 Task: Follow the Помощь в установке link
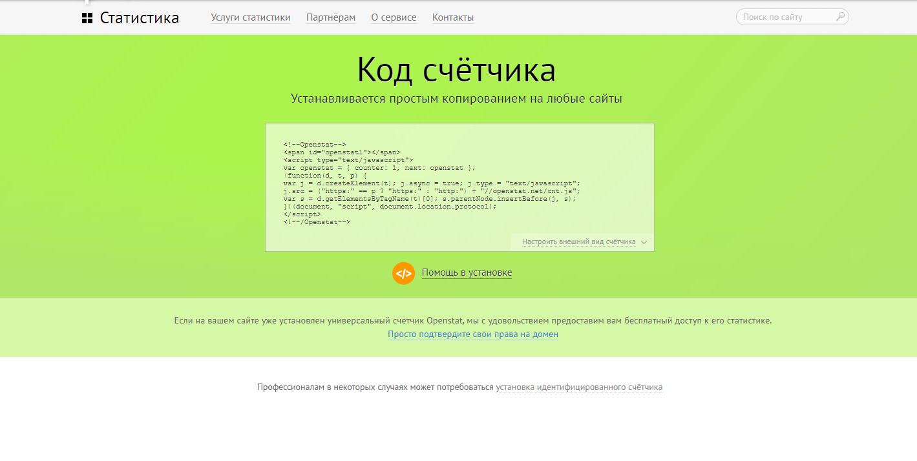click(467, 272)
